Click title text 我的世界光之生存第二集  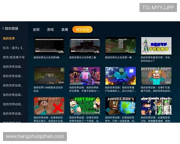point(83,57)
